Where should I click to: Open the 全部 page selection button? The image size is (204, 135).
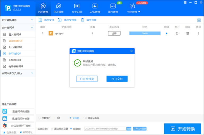click(x=114, y=33)
